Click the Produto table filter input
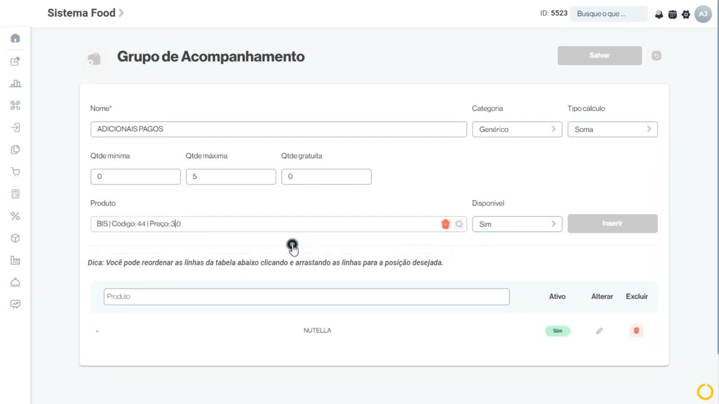 (307, 296)
